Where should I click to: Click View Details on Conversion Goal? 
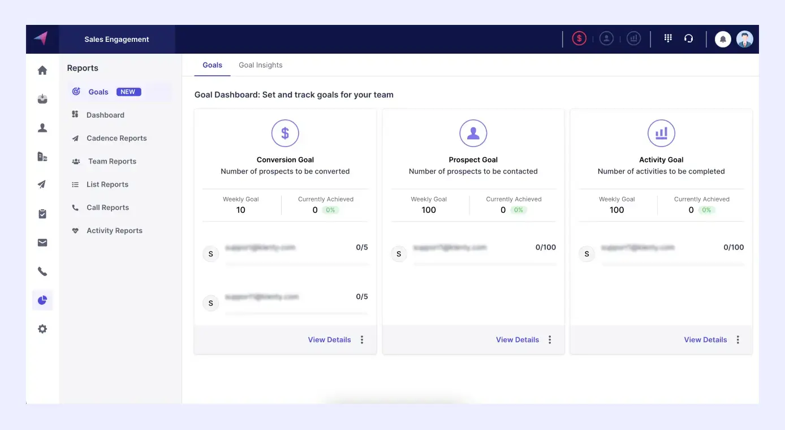coord(329,339)
